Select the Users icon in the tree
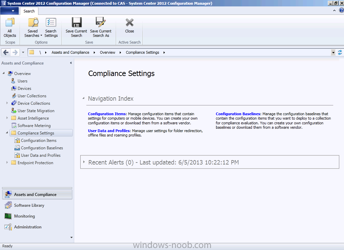 [x=13, y=81]
